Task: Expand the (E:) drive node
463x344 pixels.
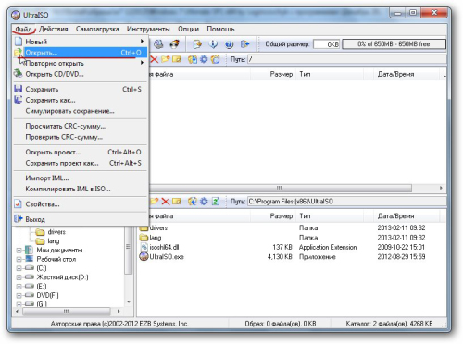Action: pyautogui.click(x=19, y=287)
